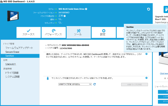Refresh USB drive list icon

[94, 84]
